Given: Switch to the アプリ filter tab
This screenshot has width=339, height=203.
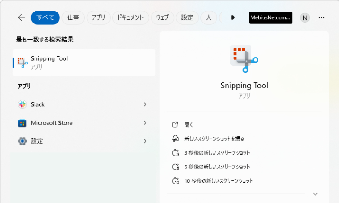Looking at the screenshot, I should (98, 17).
